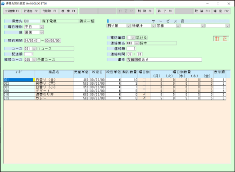The image size is (235, 172).
Task: Click the 売価単価 value 150
Action: coord(86,91)
